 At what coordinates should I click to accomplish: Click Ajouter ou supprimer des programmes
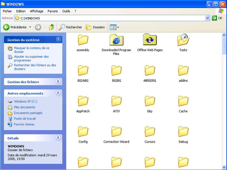[x=31, y=59]
